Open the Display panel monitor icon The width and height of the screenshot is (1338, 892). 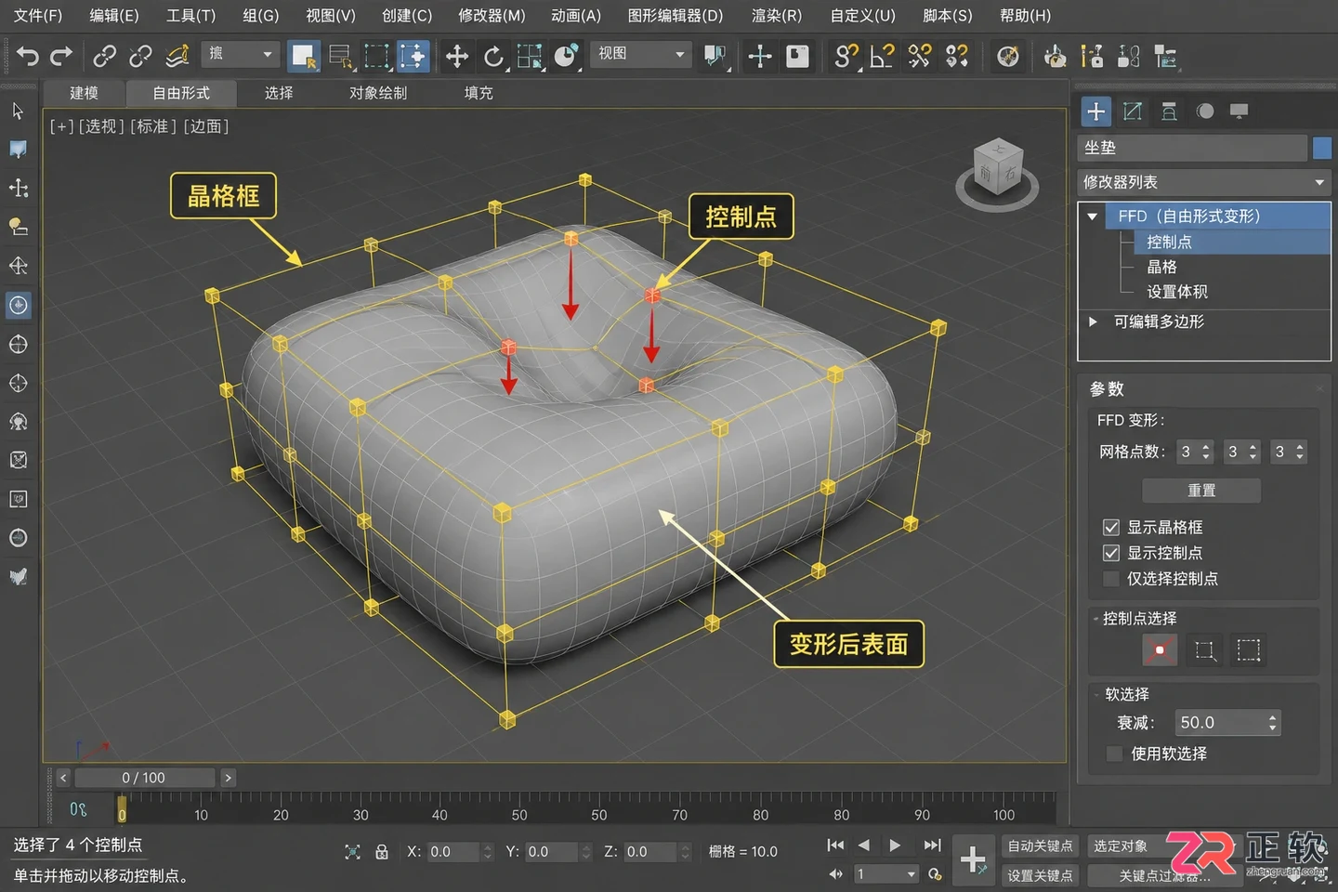(1239, 111)
